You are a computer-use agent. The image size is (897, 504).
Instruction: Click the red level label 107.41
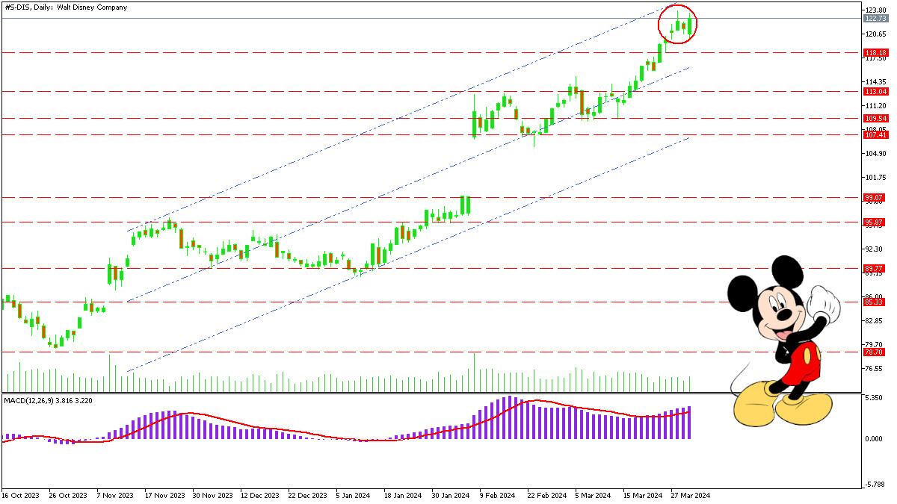pyautogui.click(x=875, y=135)
